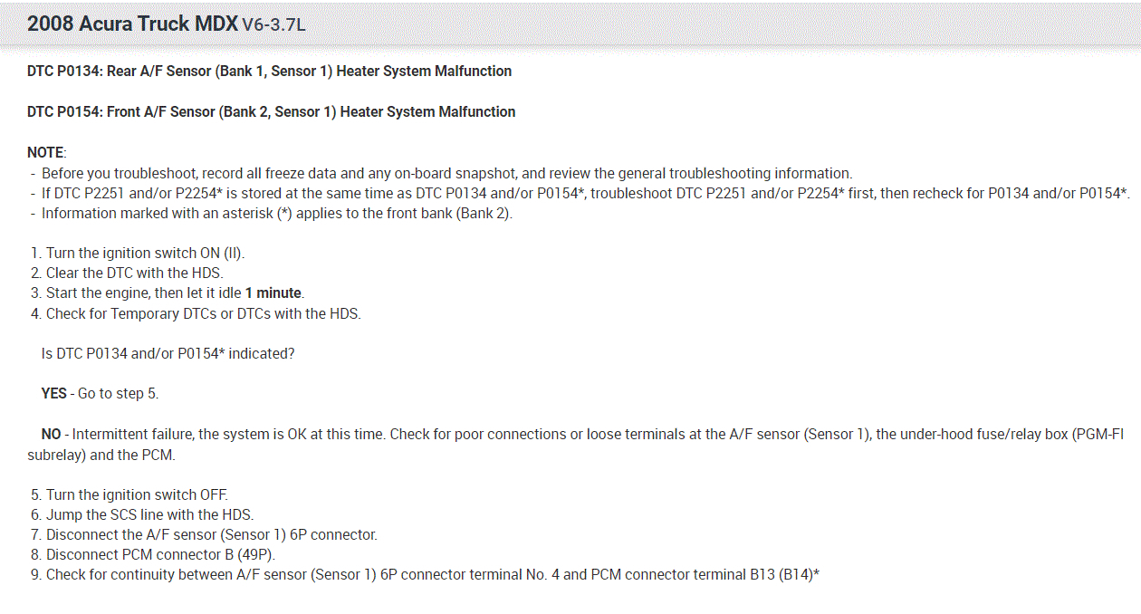Screen dimensions: 1141x614
Task: Click the note explaining the asterisk marking
Action: 276,214
